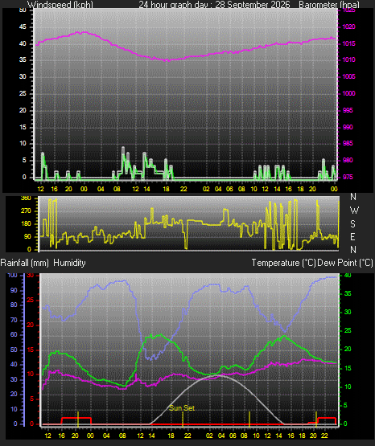375x446 pixels.
Task: Click the "Sun Set" annotation text
Action: pyautogui.click(x=182, y=408)
